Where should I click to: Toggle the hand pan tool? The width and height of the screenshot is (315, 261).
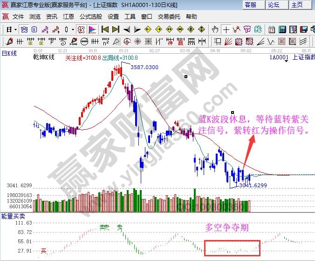(x=215, y=29)
